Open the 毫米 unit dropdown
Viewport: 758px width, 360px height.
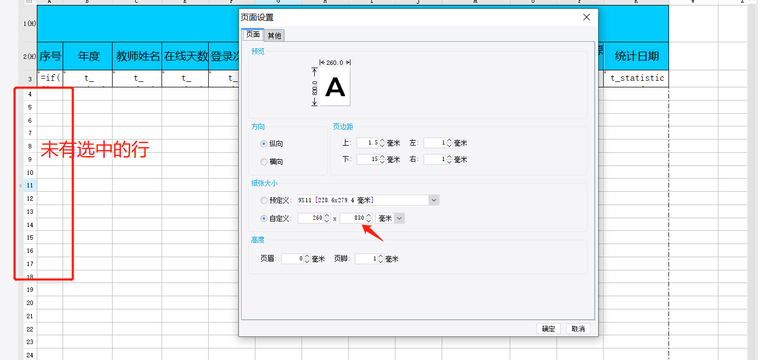coord(399,218)
